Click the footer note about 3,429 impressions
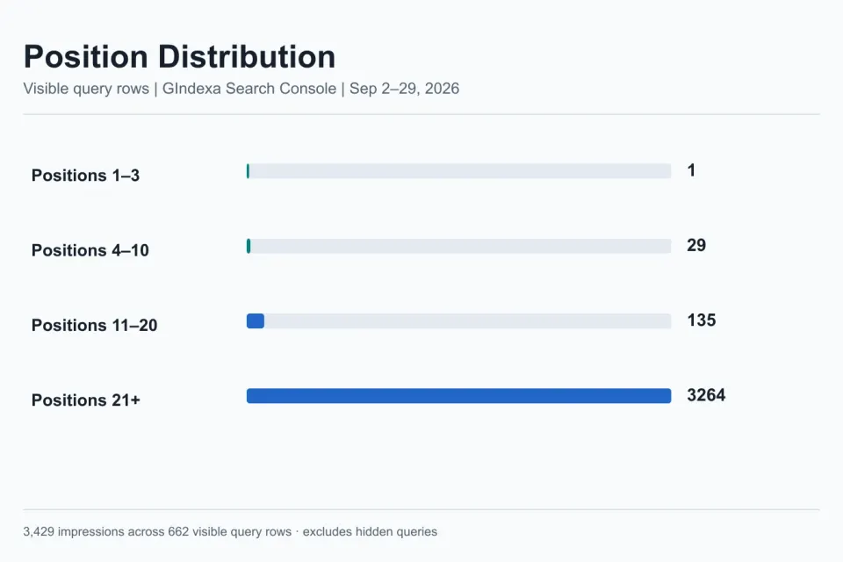Viewport: 843px width, 562px height. click(230, 531)
